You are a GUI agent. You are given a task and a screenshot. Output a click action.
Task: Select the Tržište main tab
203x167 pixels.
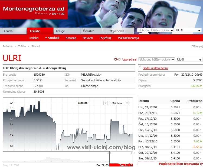[40, 31]
